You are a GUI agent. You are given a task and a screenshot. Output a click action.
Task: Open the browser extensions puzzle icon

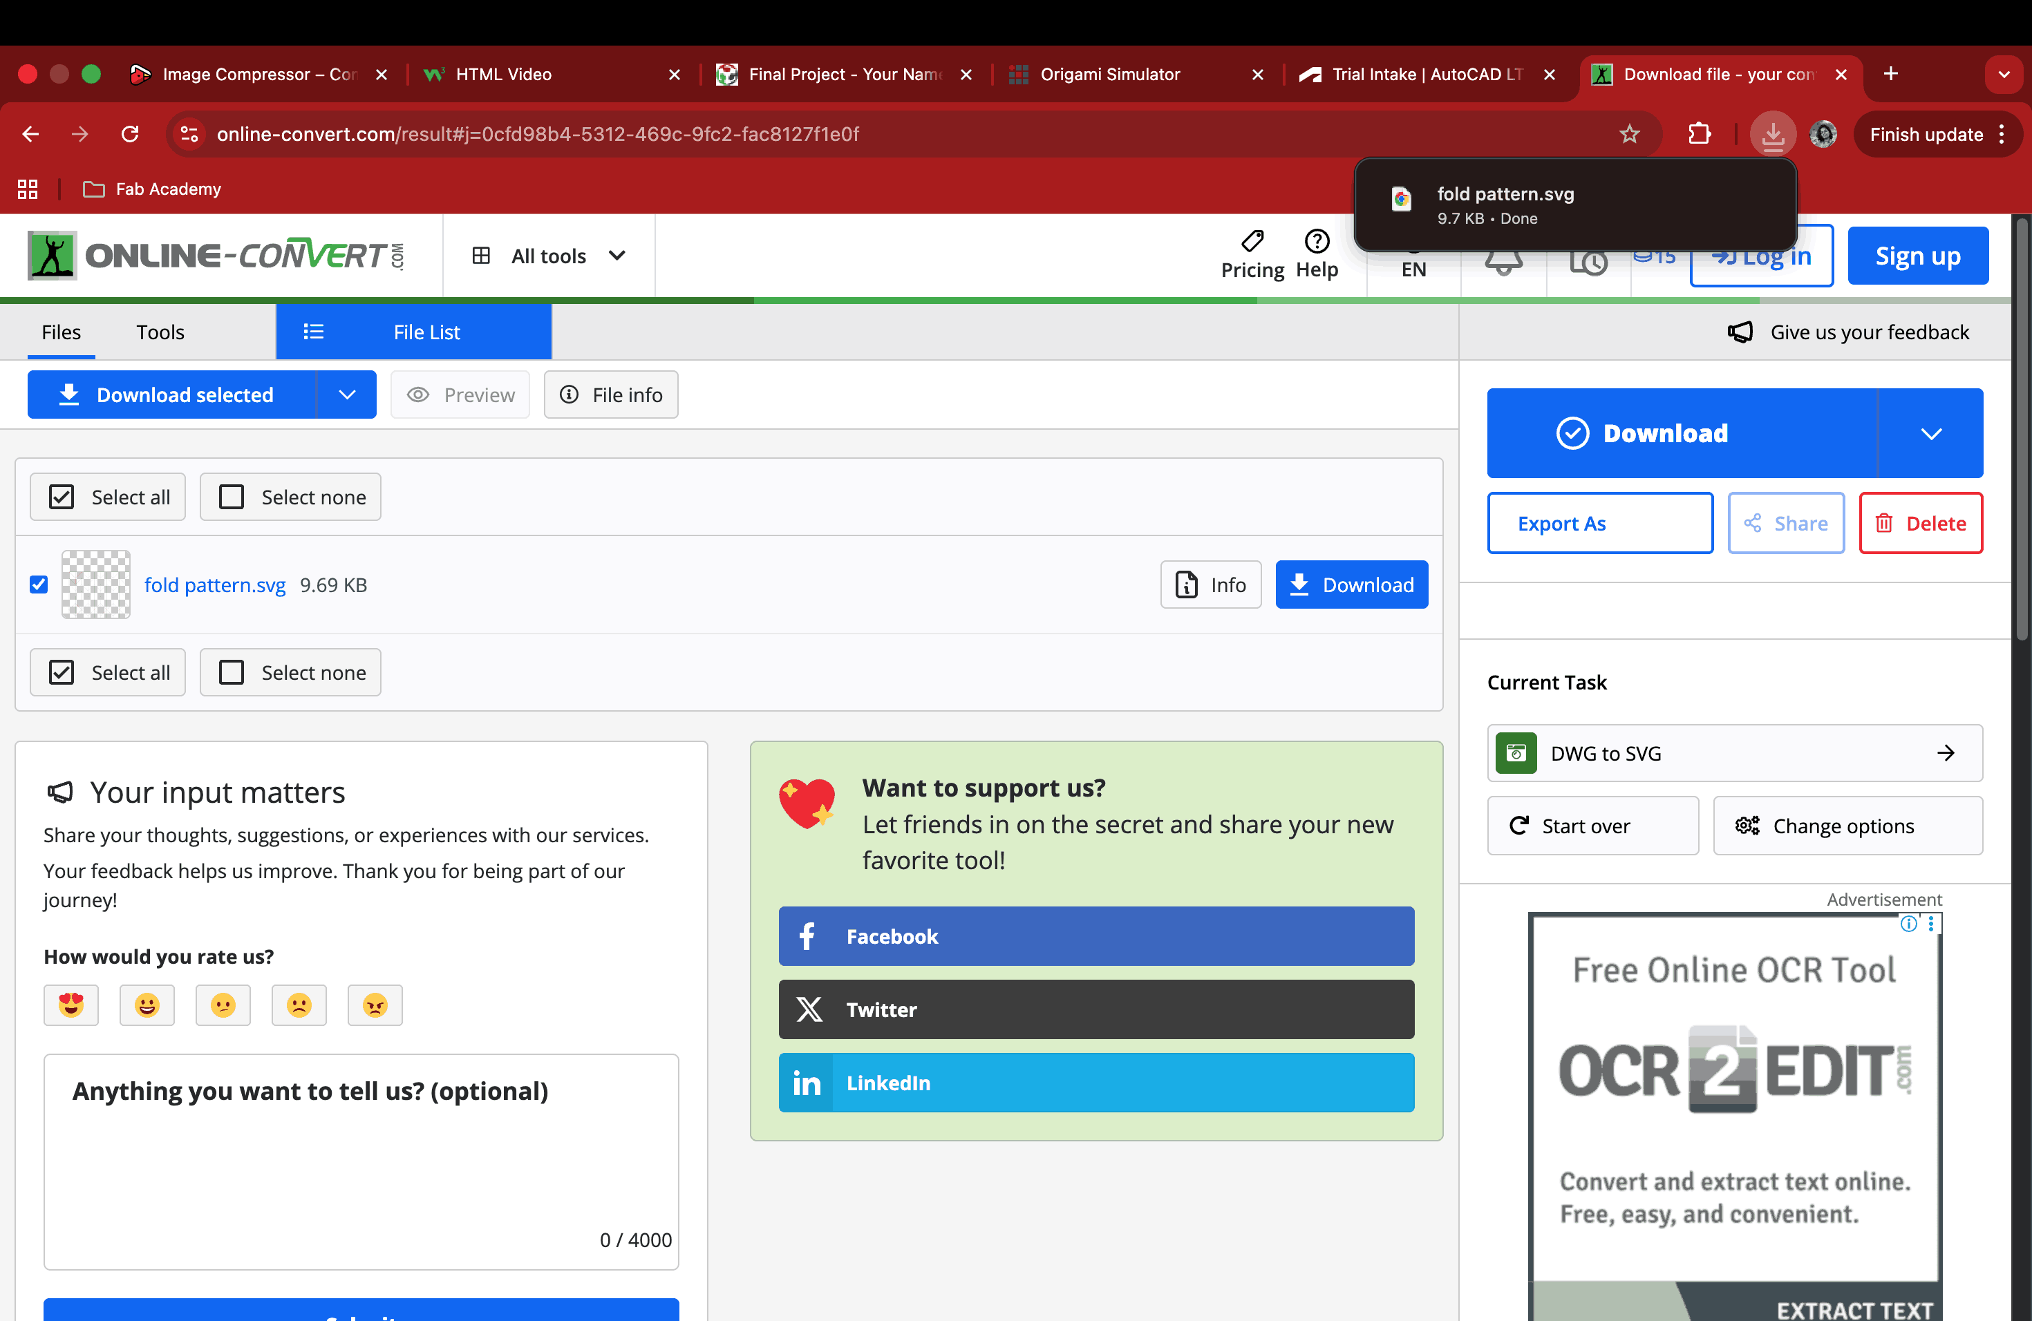pos(1699,134)
